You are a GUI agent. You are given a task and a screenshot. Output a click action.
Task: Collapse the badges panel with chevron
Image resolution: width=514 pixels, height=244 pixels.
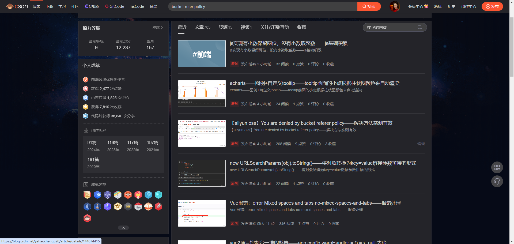[123, 228]
